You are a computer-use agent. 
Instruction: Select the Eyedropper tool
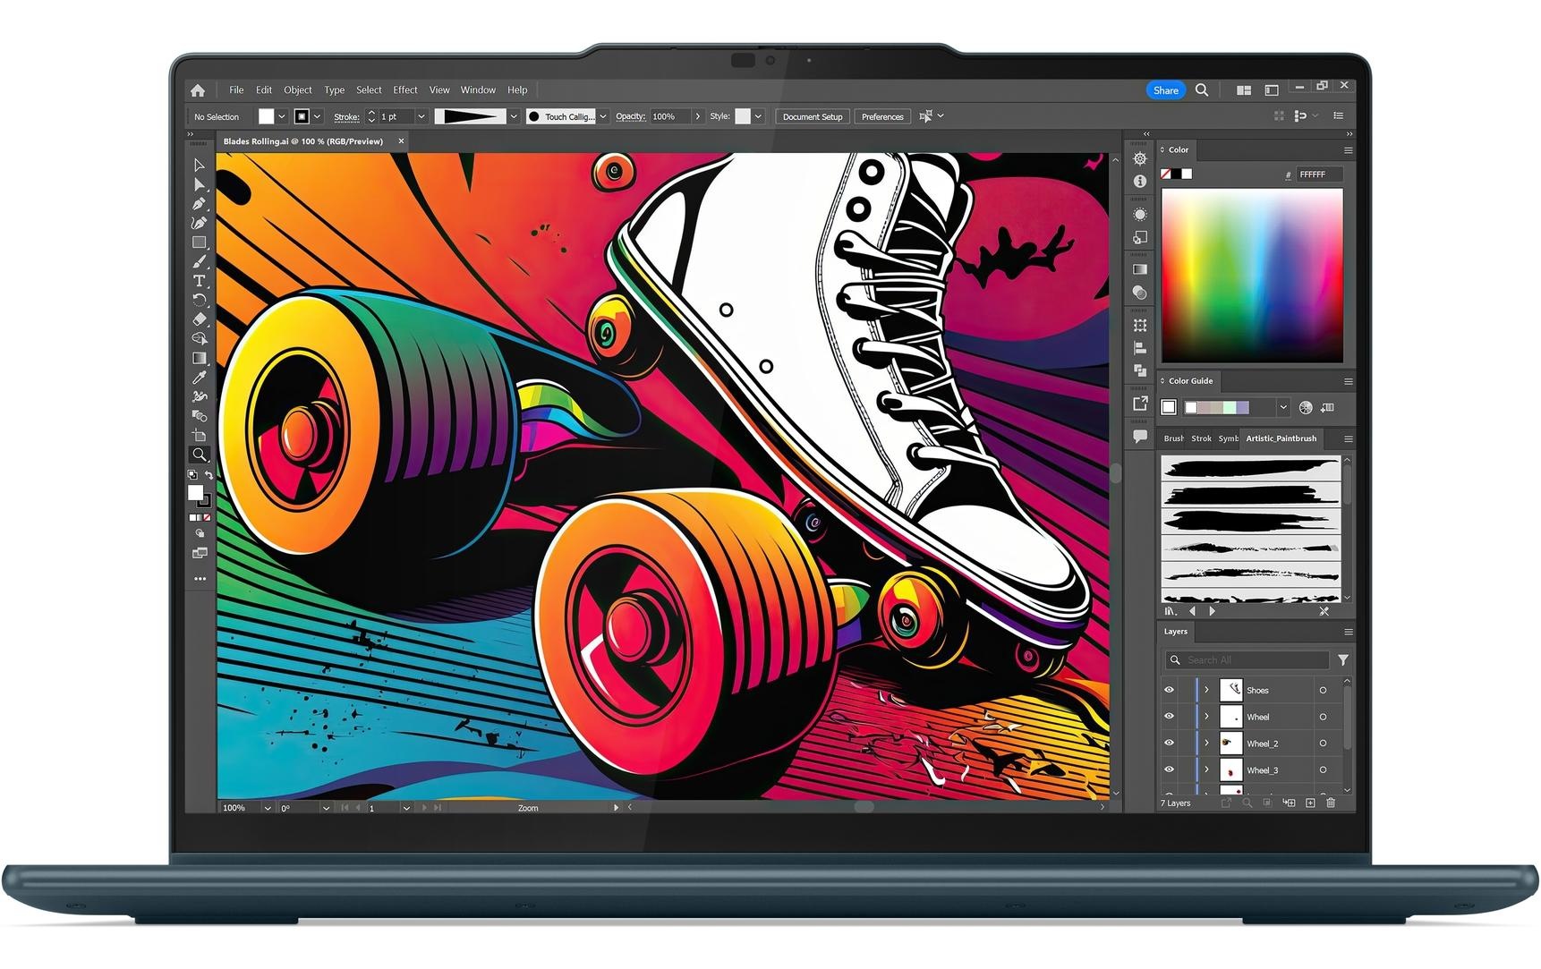click(199, 378)
